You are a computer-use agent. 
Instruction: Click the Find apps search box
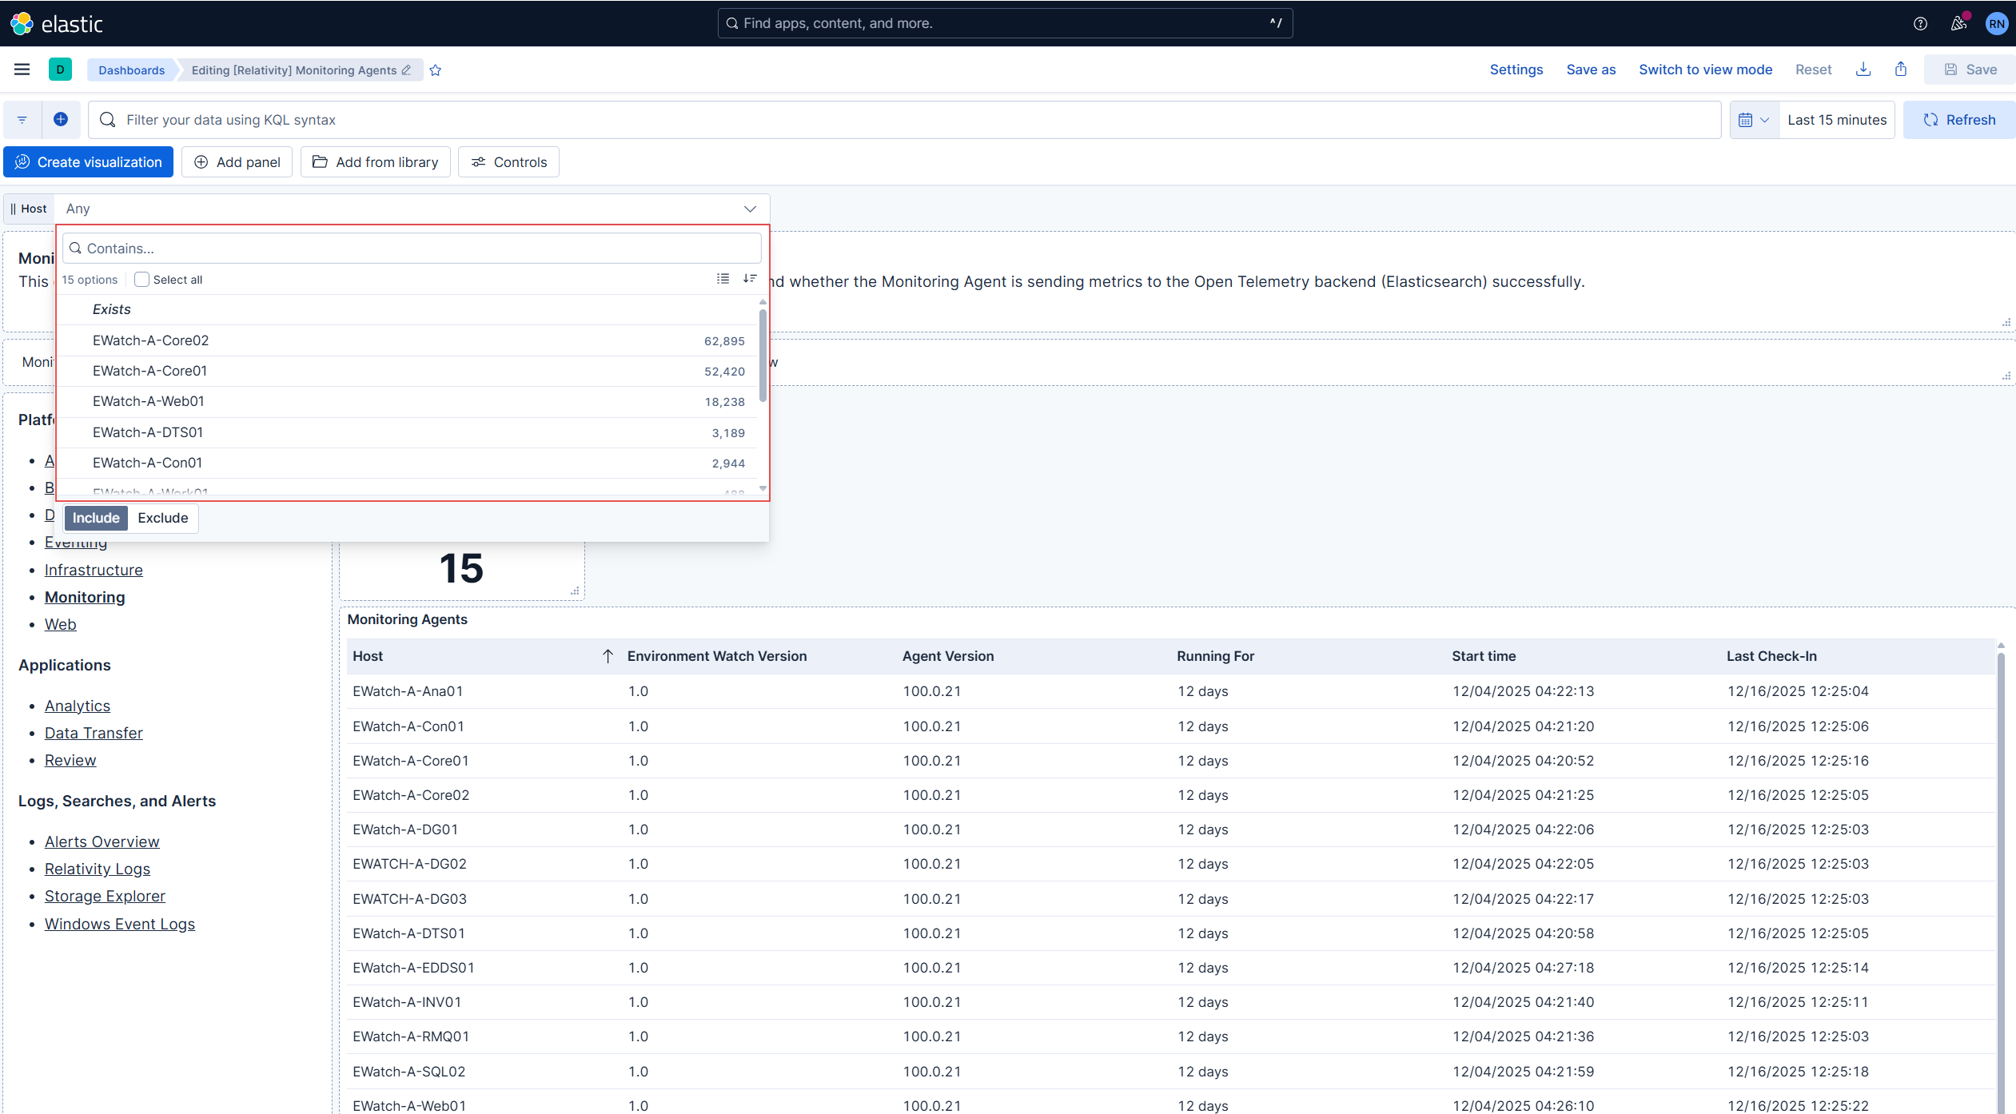1005,23
